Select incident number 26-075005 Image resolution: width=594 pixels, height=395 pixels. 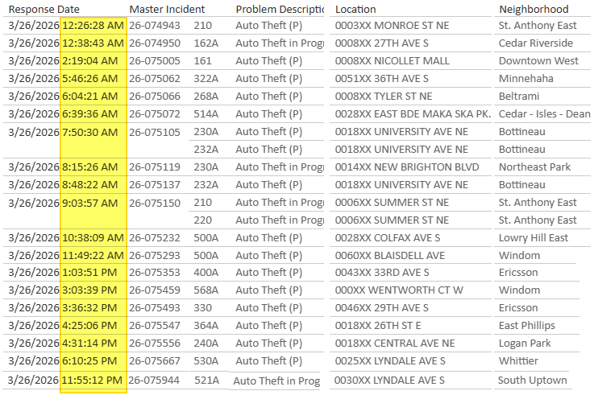tap(155, 61)
